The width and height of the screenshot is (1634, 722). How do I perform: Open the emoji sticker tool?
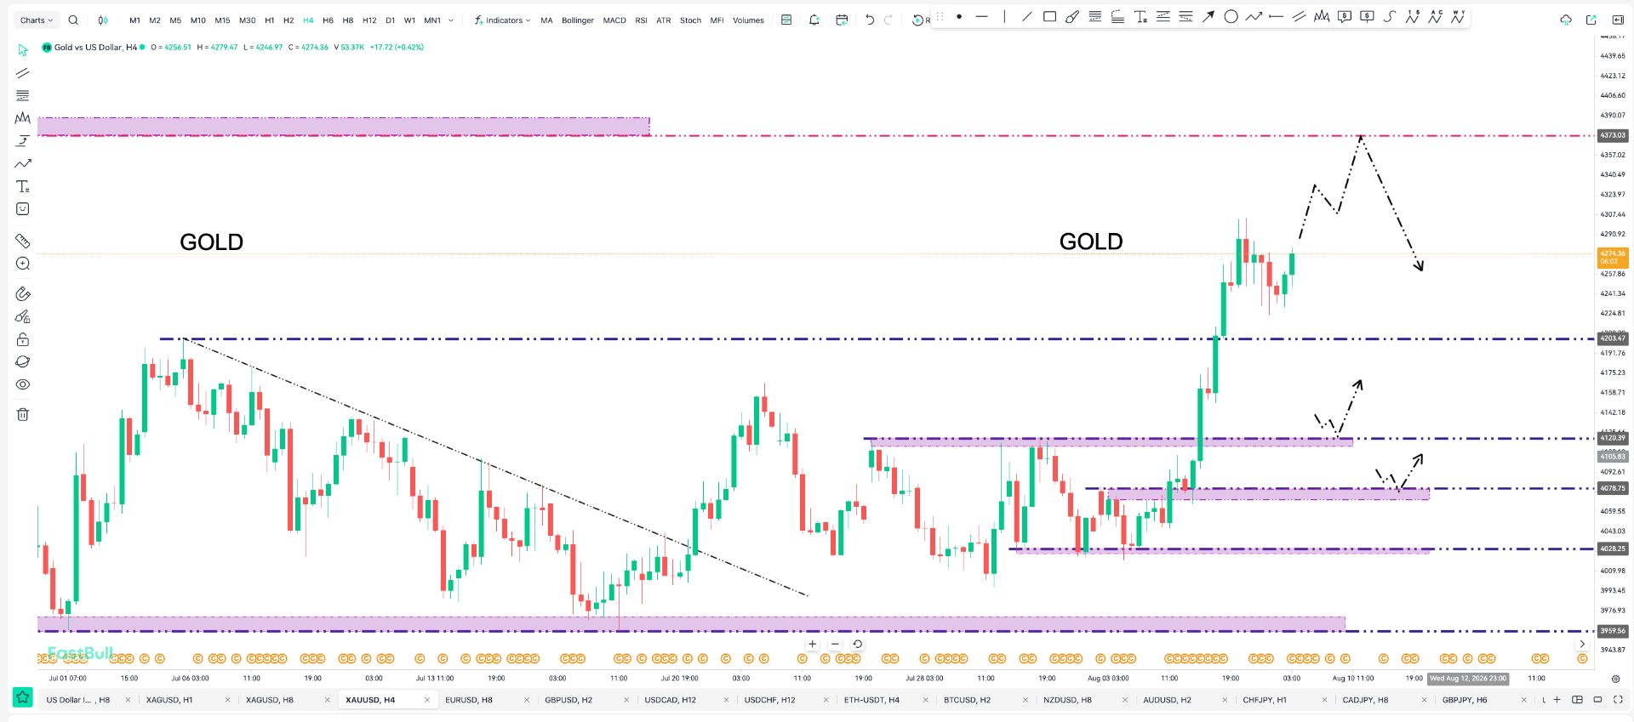click(x=23, y=209)
